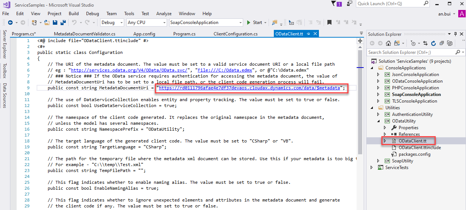Viewport: 466px width, 210px height.
Task: Comment out selected lines with toolbar icon
Action: 310,23
